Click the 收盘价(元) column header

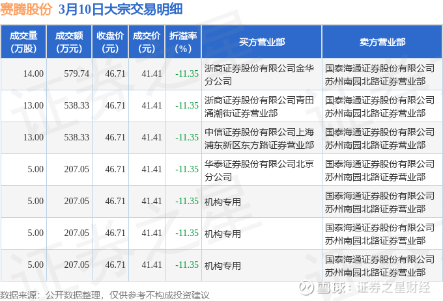(110, 42)
